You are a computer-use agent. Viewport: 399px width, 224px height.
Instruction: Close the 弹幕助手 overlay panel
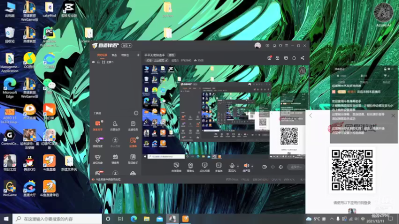[392, 69]
